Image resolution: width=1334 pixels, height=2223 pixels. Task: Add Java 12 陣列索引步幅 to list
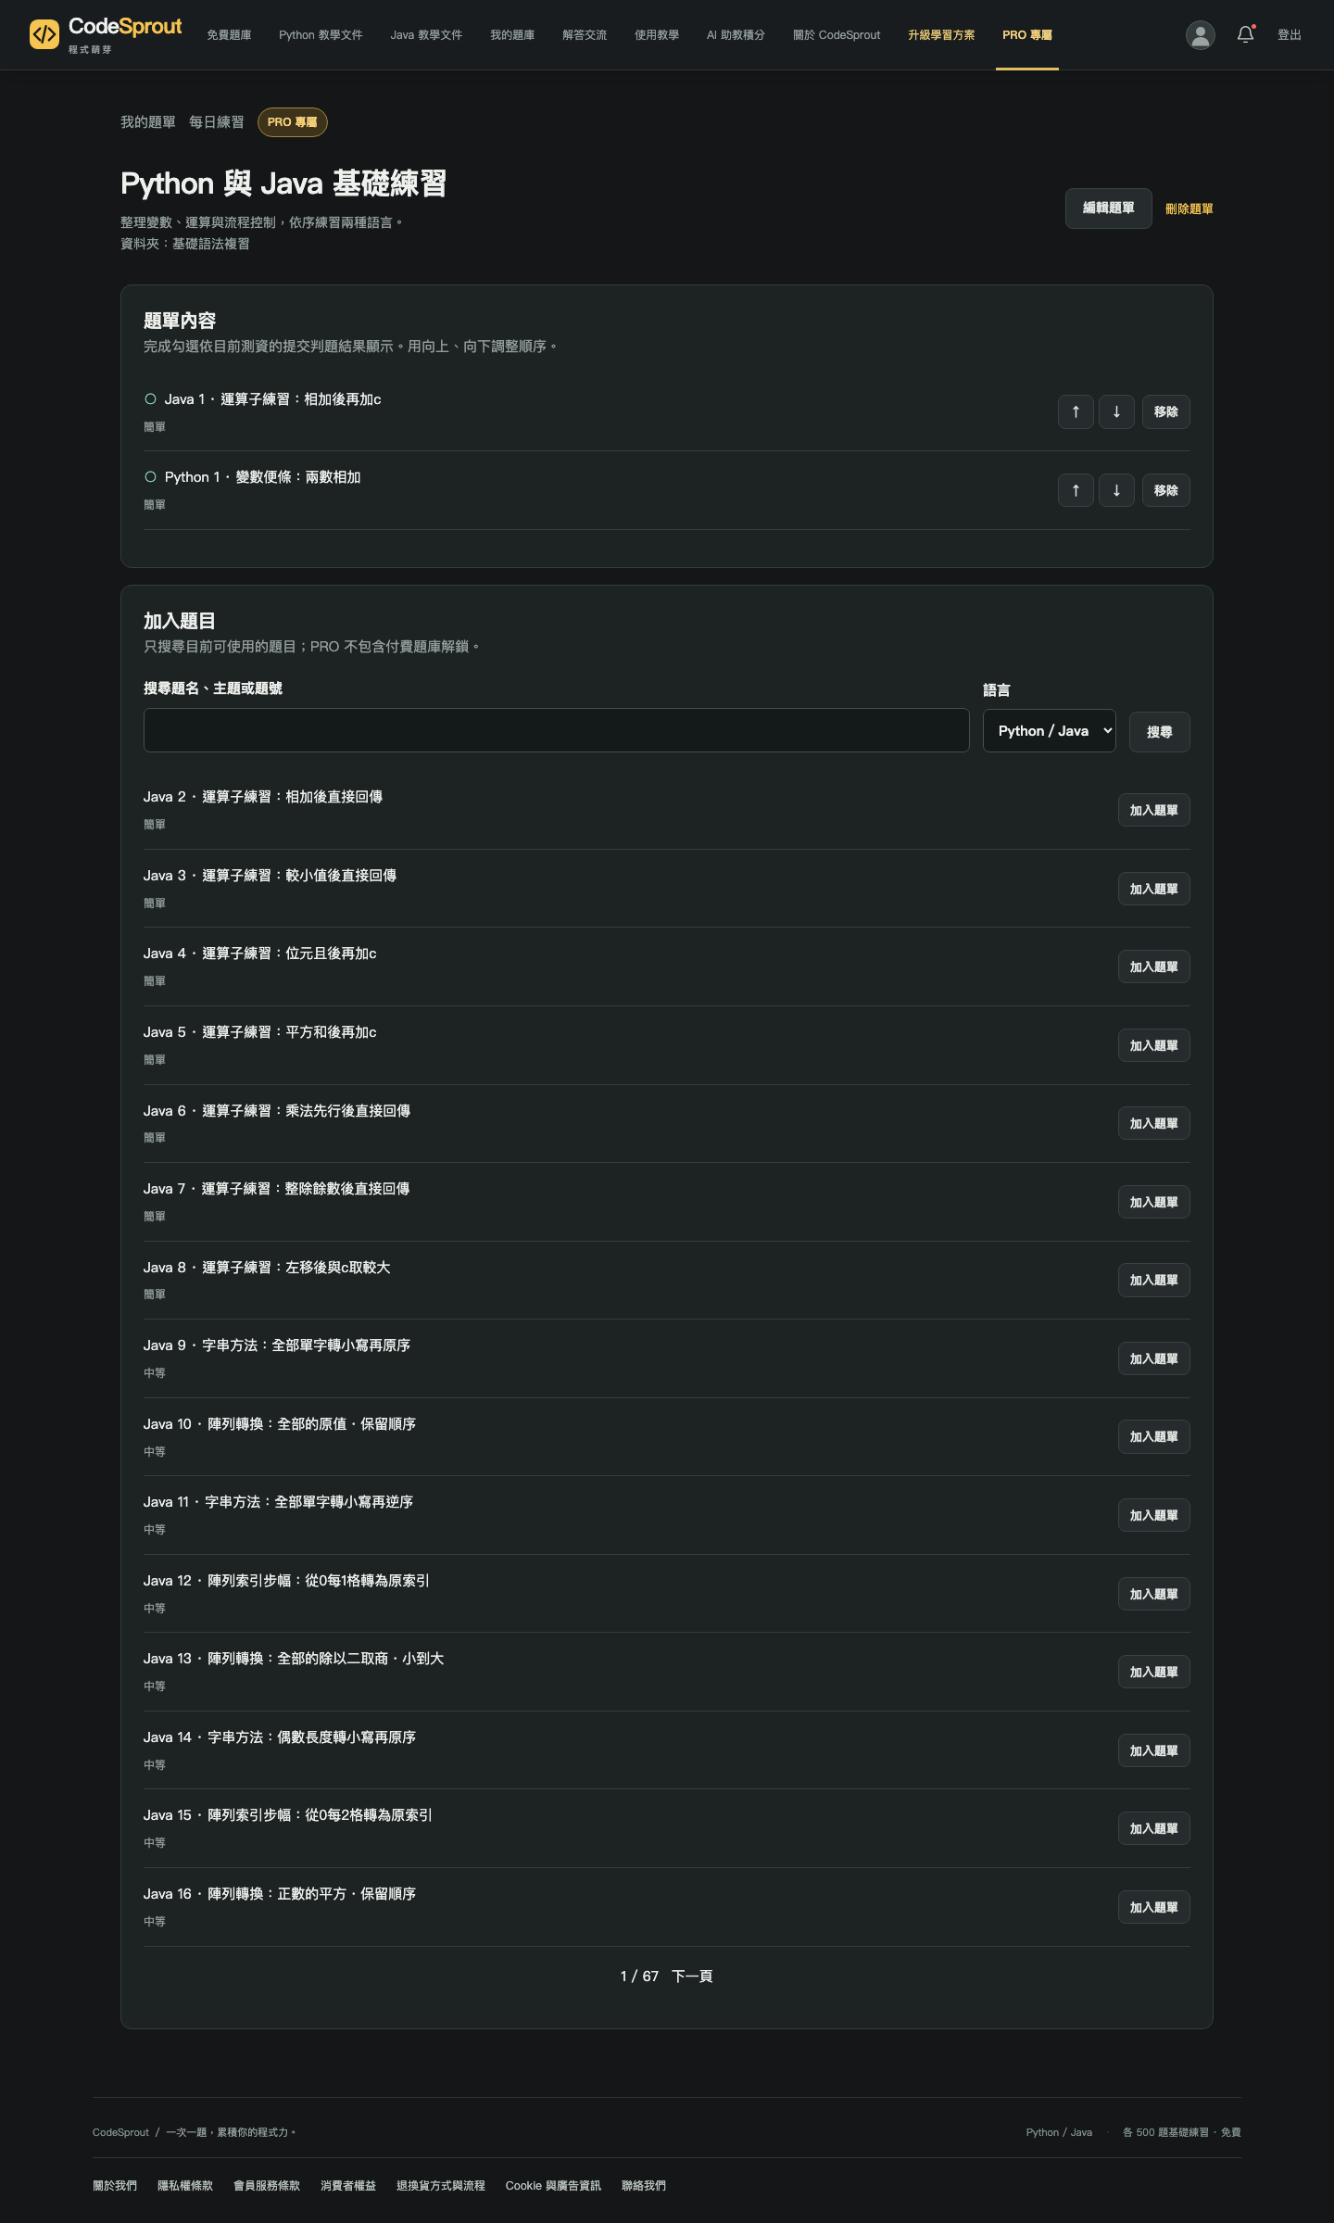point(1154,1594)
